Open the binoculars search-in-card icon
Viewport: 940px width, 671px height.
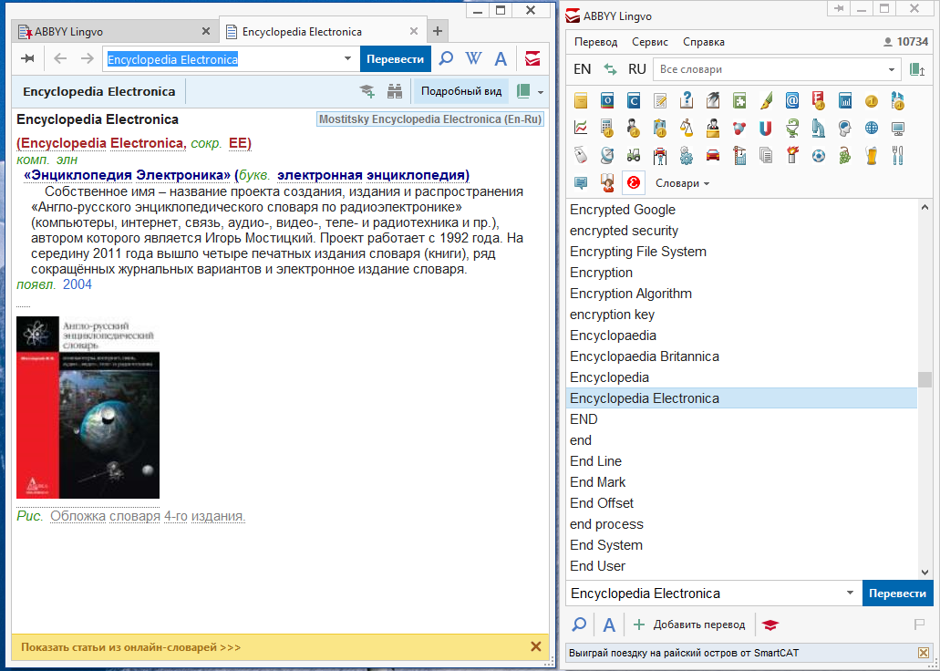395,91
